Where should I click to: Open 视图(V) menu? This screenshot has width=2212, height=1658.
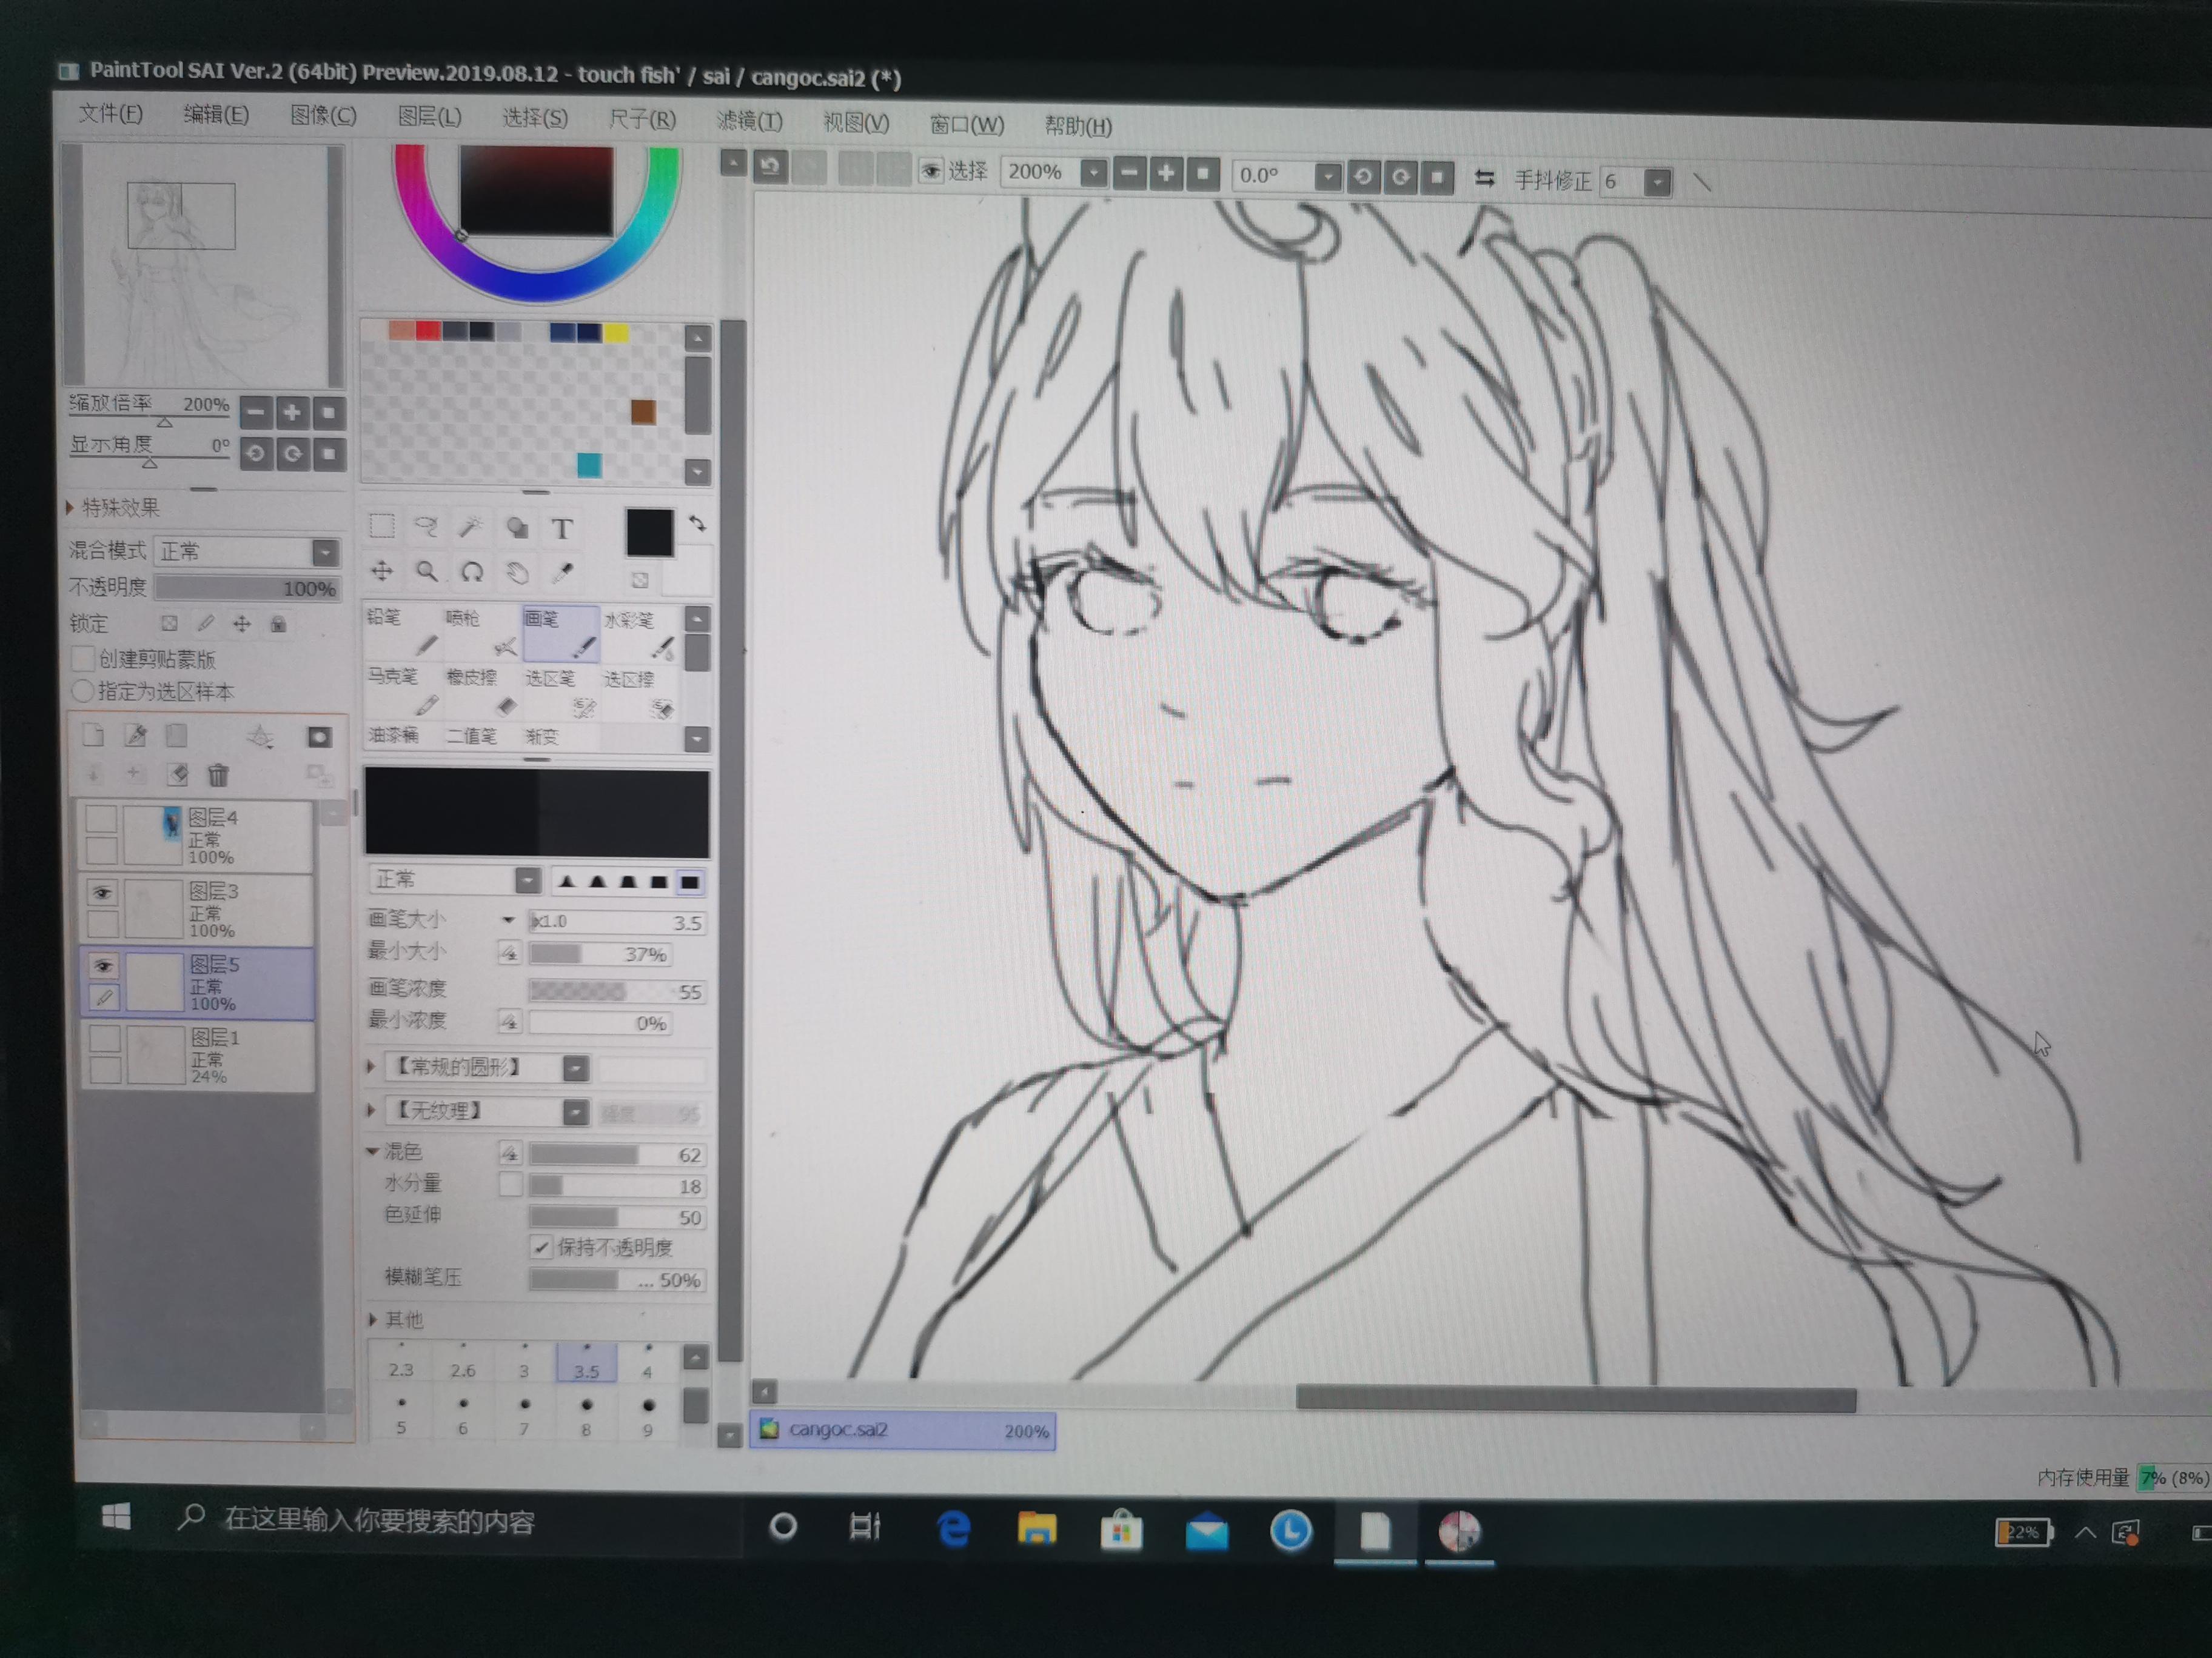pos(856,122)
